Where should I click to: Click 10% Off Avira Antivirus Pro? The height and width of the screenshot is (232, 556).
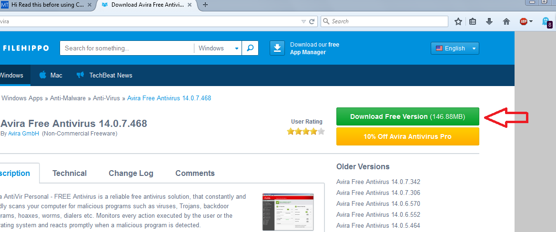point(408,136)
